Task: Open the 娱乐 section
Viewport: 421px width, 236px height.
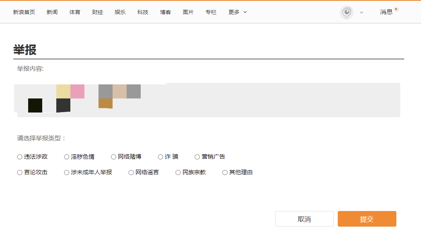Action: (x=120, y=12)
